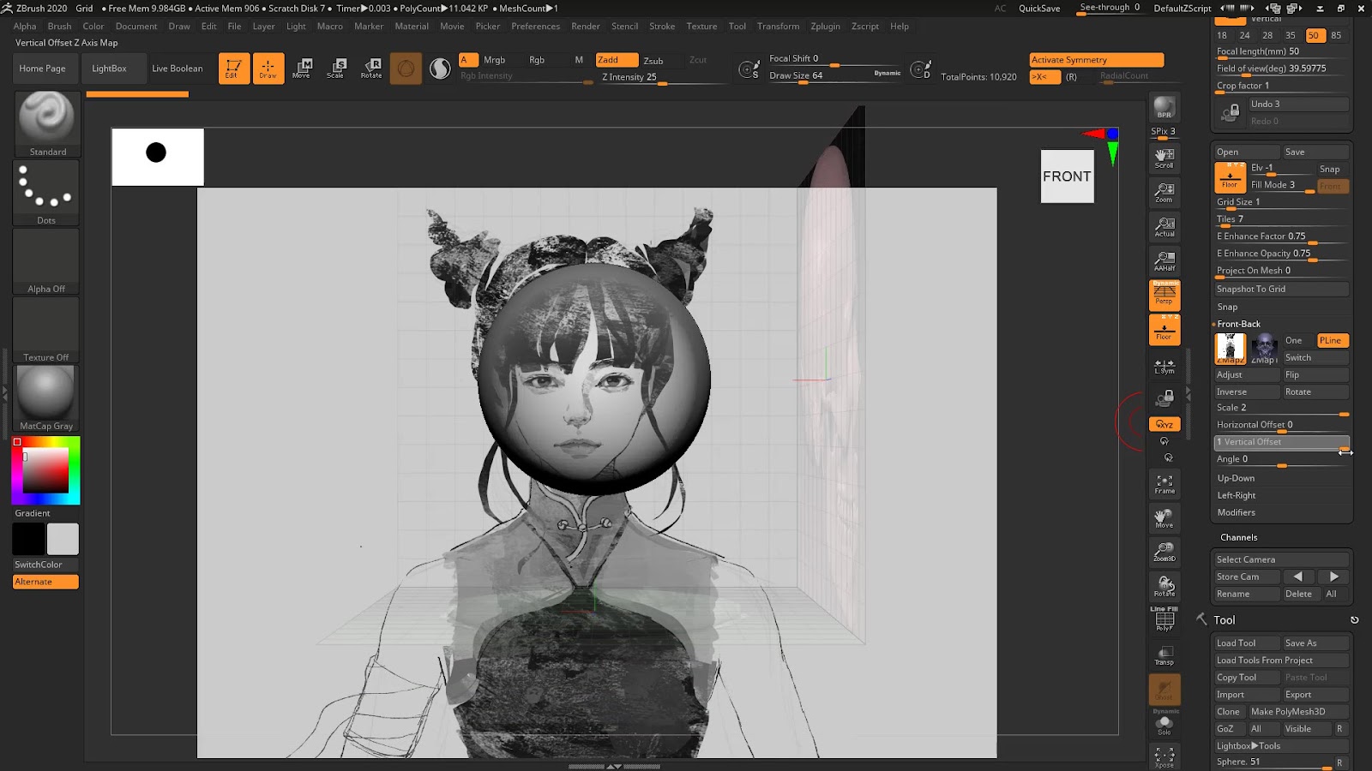
Task: Toggle the Ghost transparency icon
Action: pos(1164,690)
